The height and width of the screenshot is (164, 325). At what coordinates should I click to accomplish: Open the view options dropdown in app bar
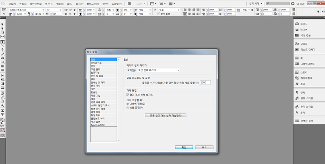coord(153,4)
